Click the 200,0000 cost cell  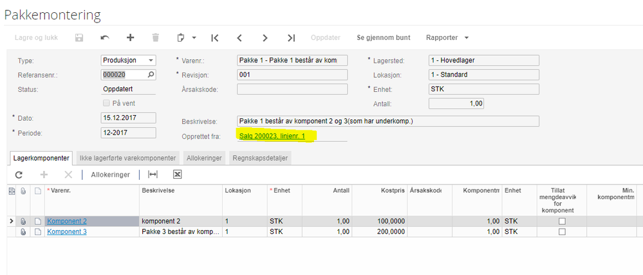point(380,231)
